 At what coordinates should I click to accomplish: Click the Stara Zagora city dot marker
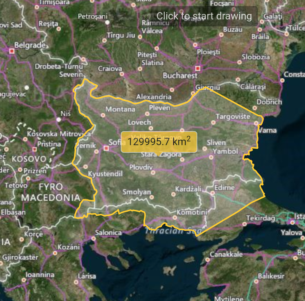point(182,159)
